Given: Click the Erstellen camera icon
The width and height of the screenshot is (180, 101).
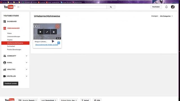Looking at the screenshot, I should 4,76.
